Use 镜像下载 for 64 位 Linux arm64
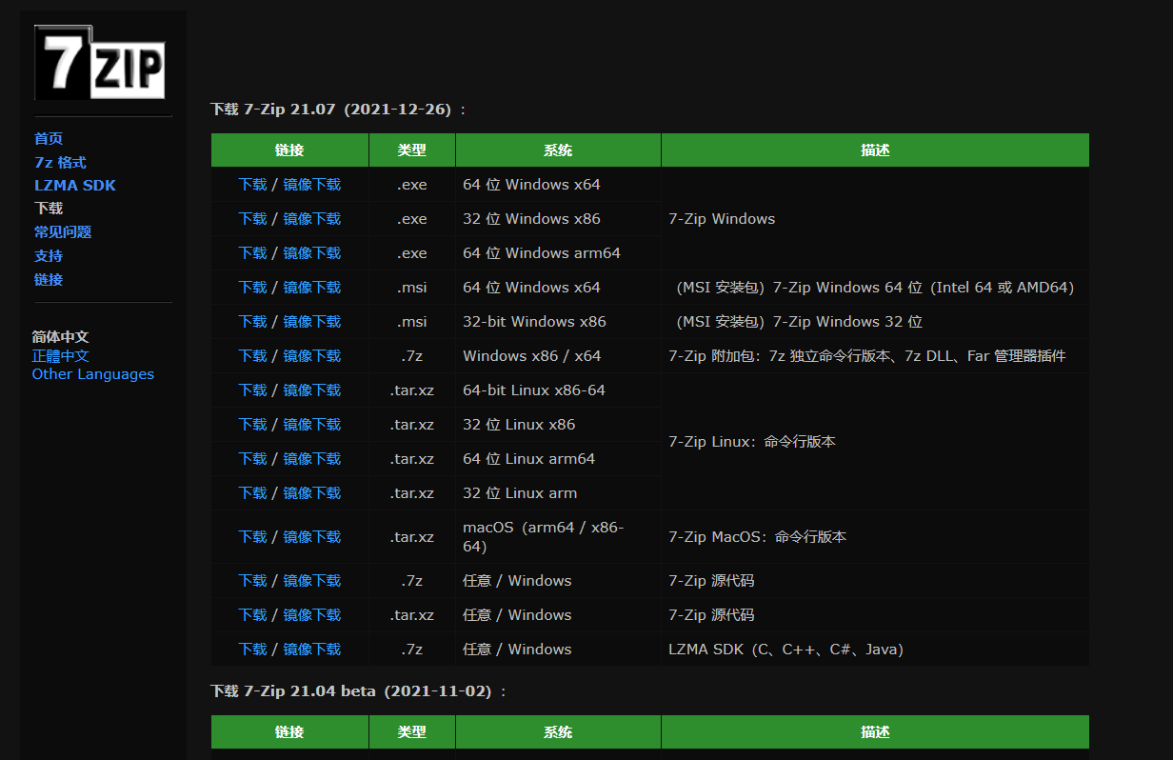 coord(312,459)
